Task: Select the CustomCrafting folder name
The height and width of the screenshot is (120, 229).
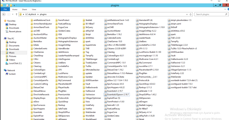Action: [x=41, y=84]
